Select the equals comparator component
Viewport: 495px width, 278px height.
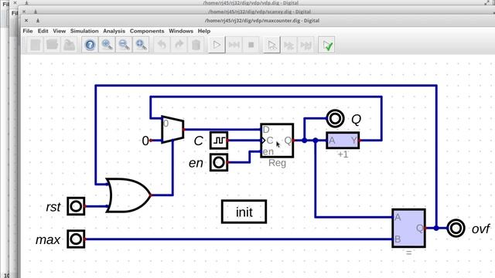pos(409,229)
